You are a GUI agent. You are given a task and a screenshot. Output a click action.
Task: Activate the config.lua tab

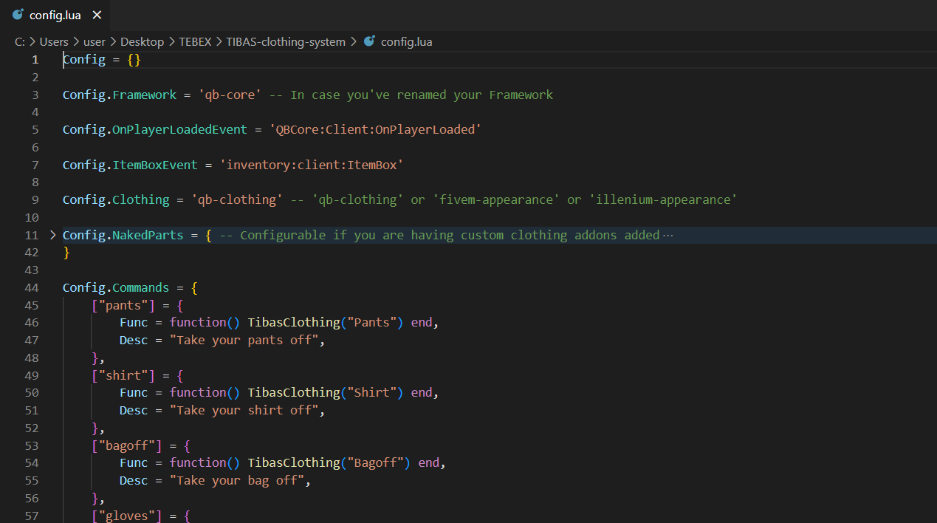[x=56, y=15]
